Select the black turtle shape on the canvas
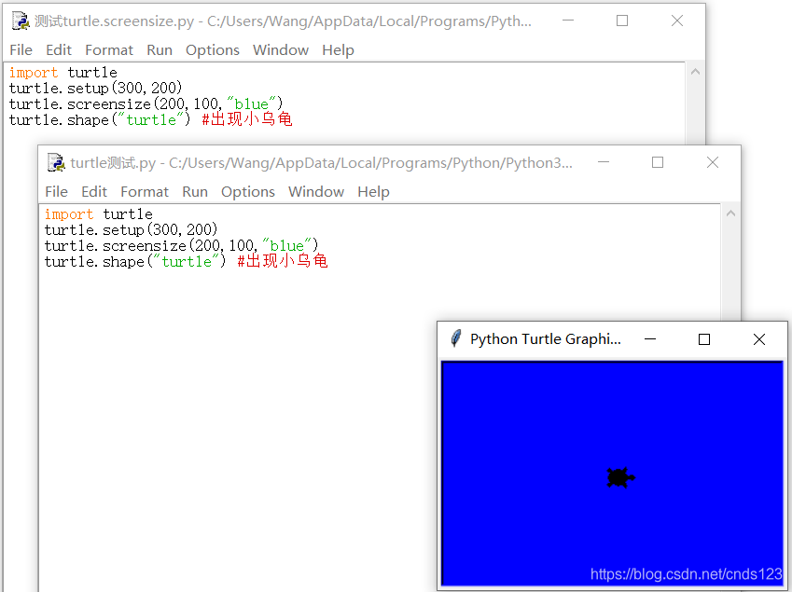This screenshot has height=592, width=792. 620,476
